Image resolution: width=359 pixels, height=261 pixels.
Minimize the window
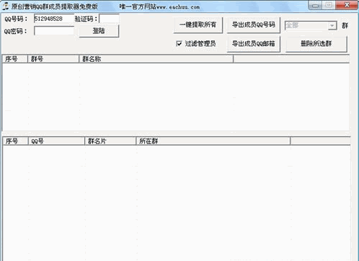[316, 5]
